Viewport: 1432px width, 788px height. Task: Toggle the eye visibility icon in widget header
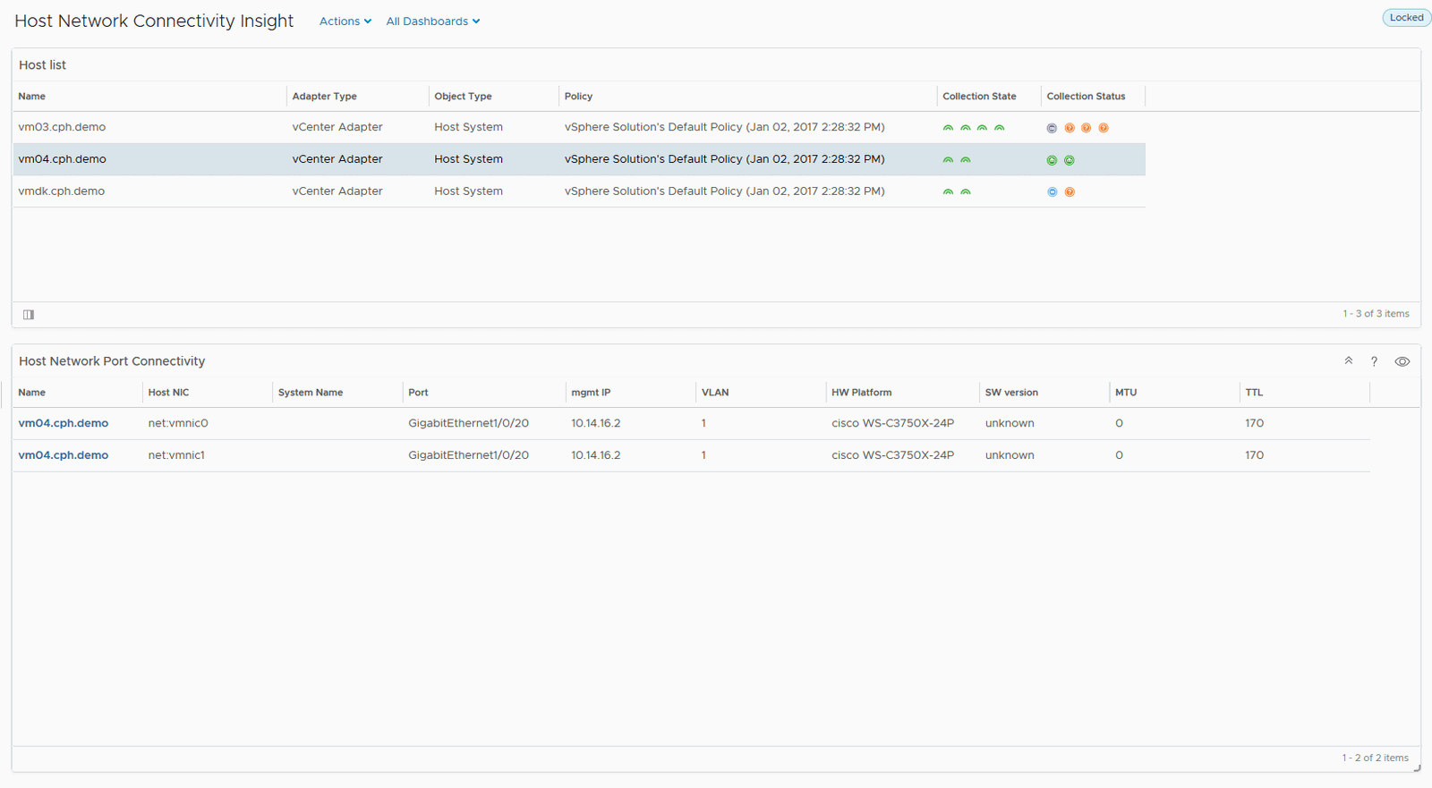[1402, 361]
